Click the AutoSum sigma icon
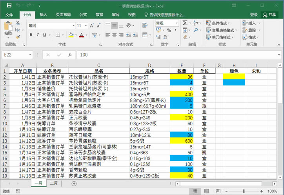 coord(185,23)
